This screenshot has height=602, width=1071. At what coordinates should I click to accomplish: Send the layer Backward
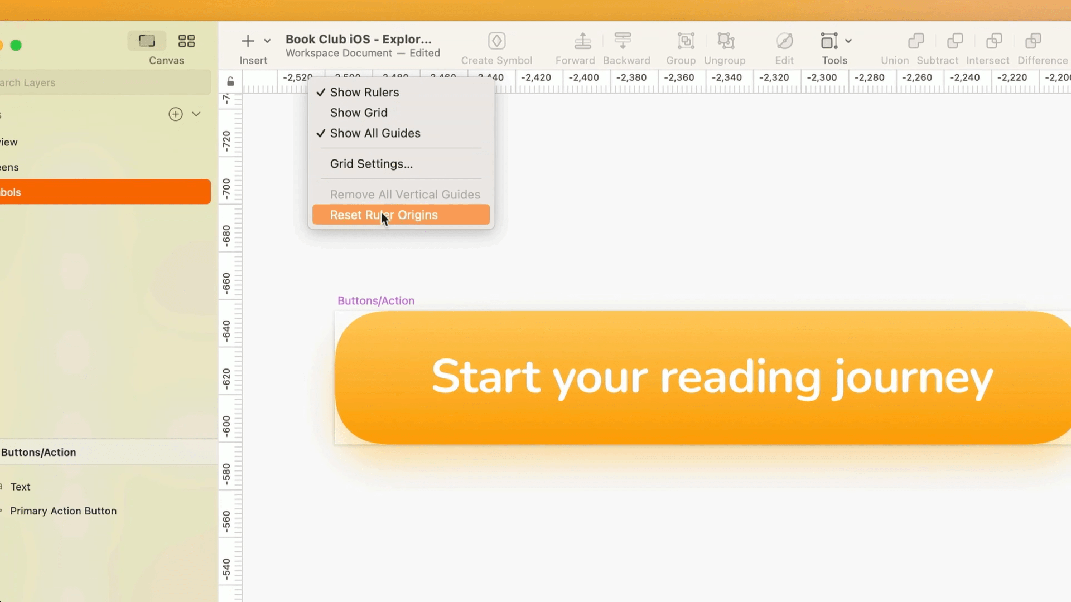click(x=626, y=47)
